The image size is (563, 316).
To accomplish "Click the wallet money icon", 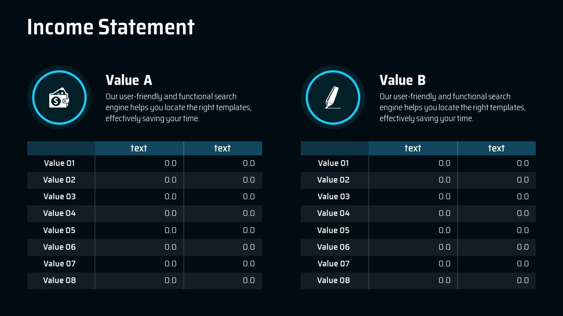I will pos(59,98).
